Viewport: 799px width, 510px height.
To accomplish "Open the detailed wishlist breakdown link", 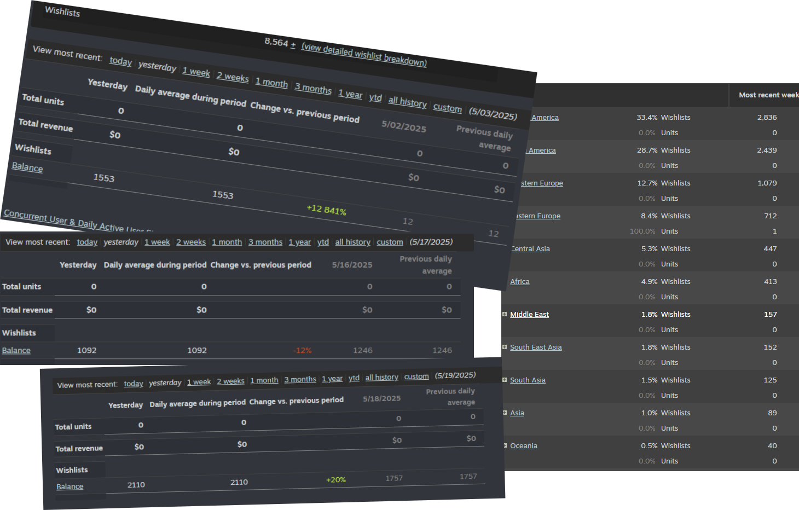I will click(364, 55).
